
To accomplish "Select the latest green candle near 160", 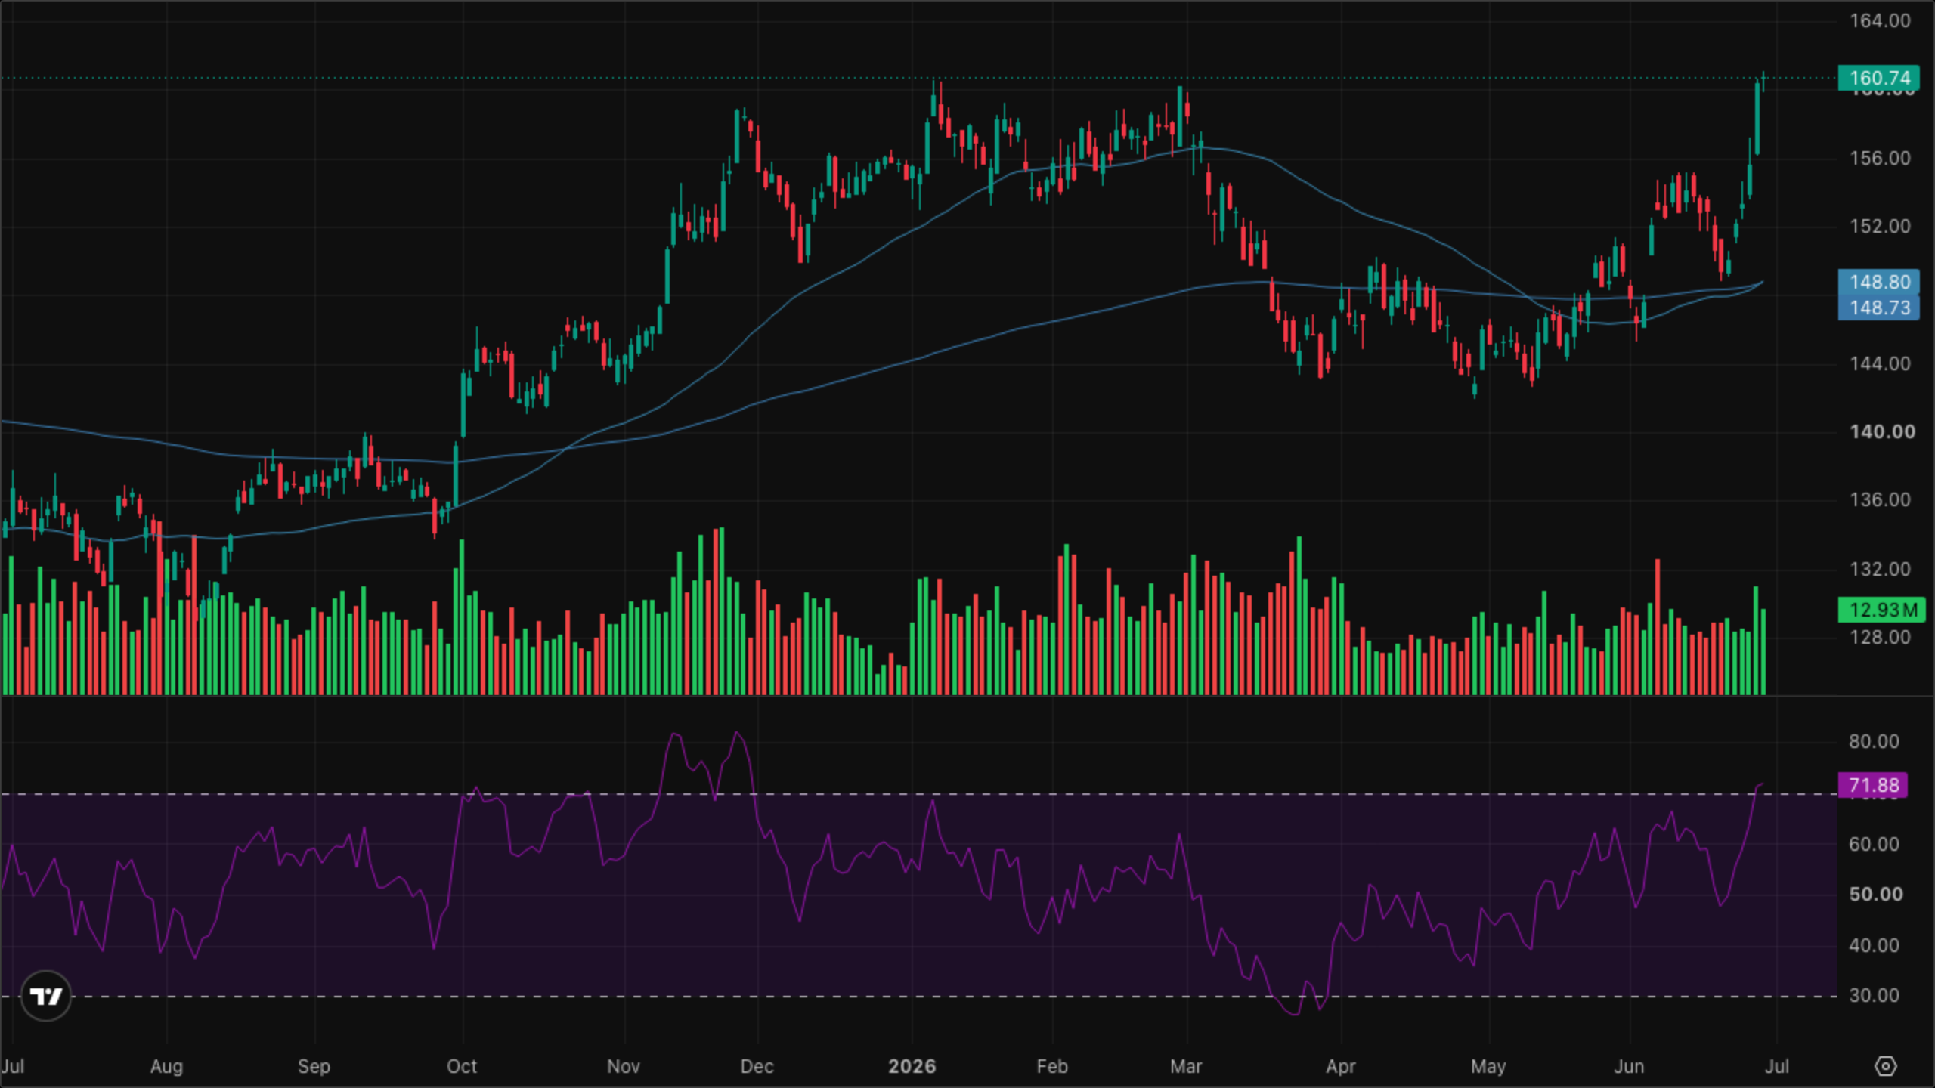I will [x=1757, y=118].
